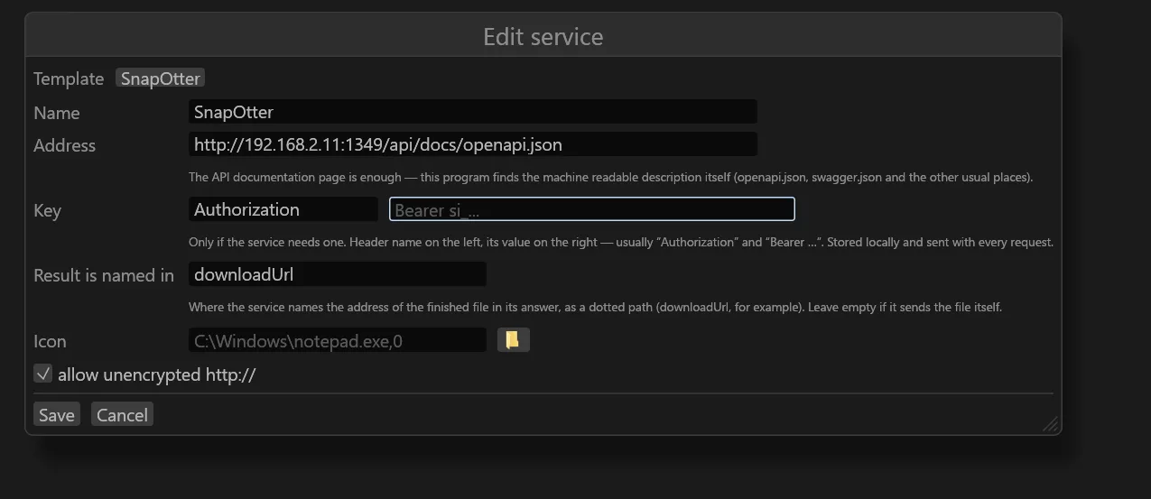The width and height of the screenshot is (1151, 499).
Task: Click the Icon path field
Action: coord(338,340)
